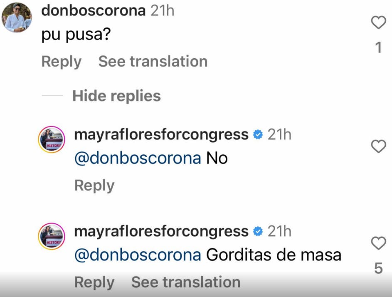See translation of "pu pusa?" comment
392x297 pixels.
click(153, 61)
